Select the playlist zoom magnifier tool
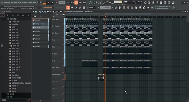 [58, 12]
